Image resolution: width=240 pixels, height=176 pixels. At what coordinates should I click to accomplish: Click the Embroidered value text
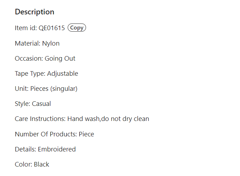click(57, 149)
